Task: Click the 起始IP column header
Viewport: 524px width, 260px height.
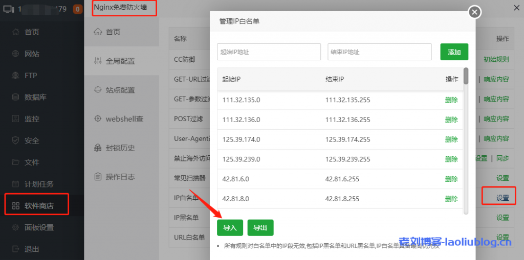Action: (232, 80)
